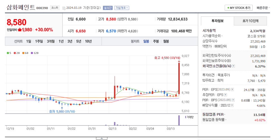The height and width of the screenshot is (140, 273).
Task: Click the purple 거래량 legend in volume chart
Action: click(189, 117)
